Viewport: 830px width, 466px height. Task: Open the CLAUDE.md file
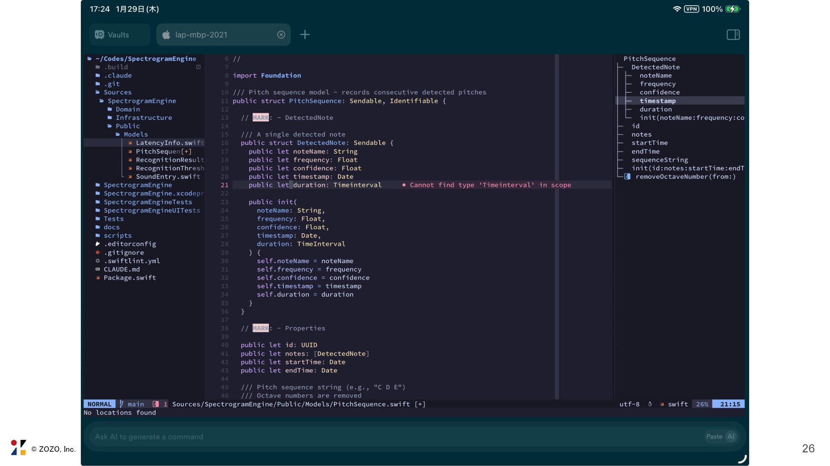tap(121, 269)
